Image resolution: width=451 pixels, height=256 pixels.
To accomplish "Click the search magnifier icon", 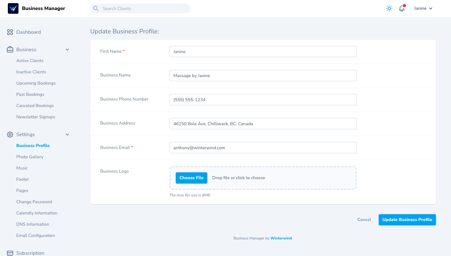I will point(96,8).
